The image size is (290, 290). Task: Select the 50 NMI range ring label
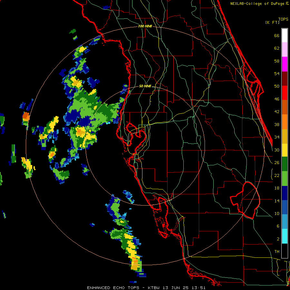click(x=145, y=86)
